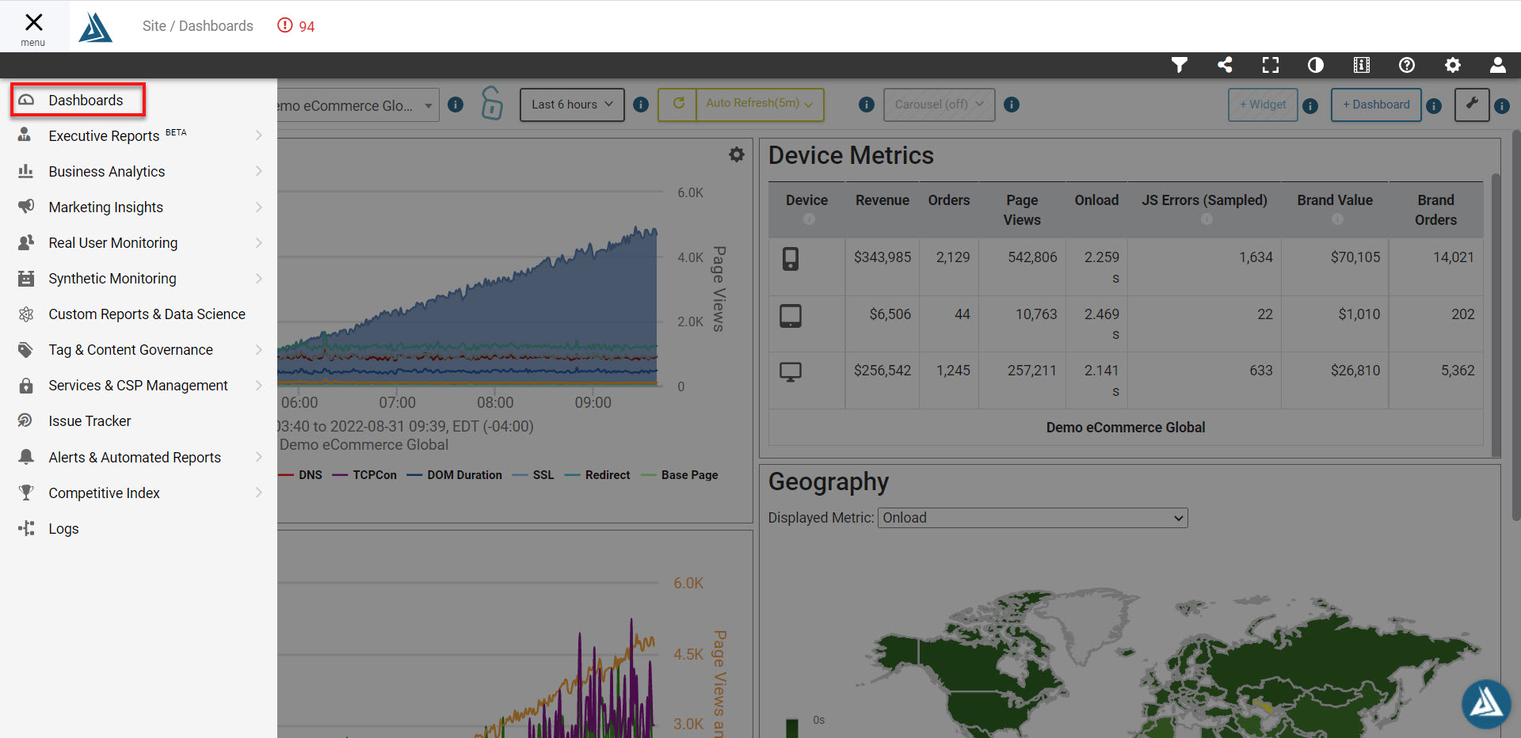The height and width of the screenshot is (738, 1521).
Task: Open the Last 6 hours time range dropdown
Action: click(572, 105)
